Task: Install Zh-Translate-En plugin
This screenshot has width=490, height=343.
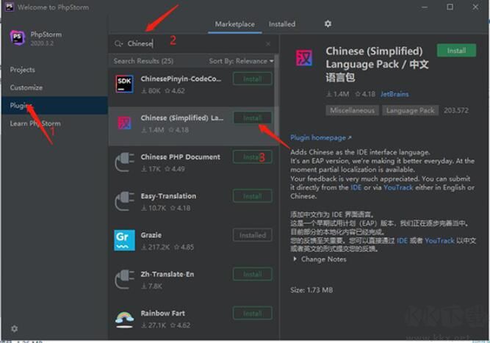Action: pos(253,274)
